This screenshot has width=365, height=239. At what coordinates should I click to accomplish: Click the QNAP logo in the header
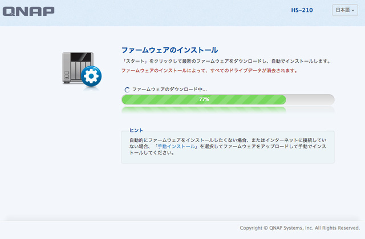[x=29, y=11]
